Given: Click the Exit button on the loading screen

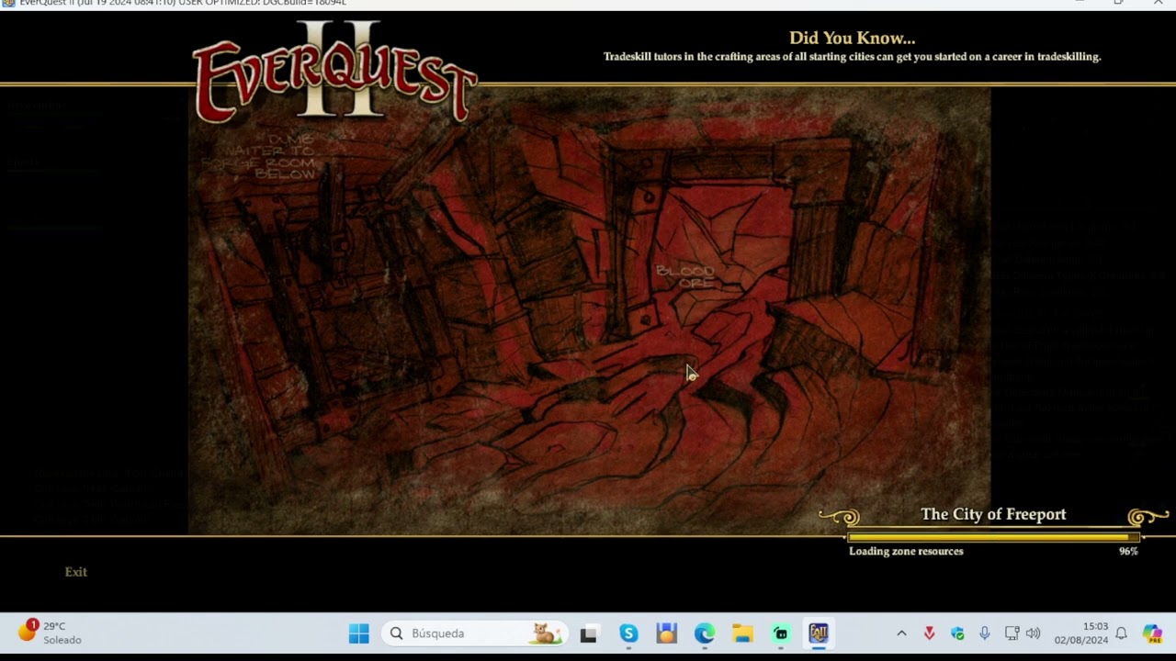Looking at the screenshot, I should tap(75, 572).
